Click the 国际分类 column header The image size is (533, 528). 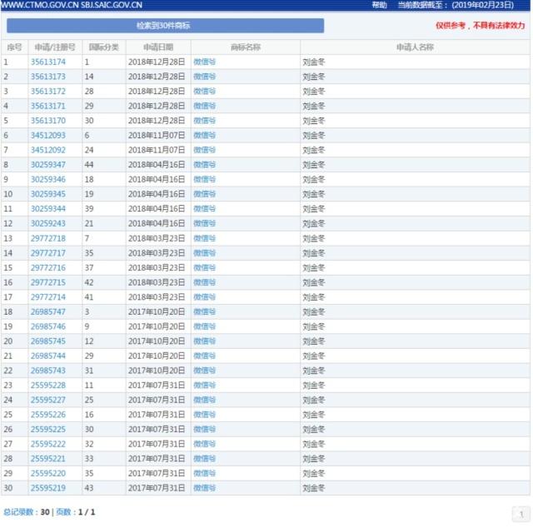103,47
